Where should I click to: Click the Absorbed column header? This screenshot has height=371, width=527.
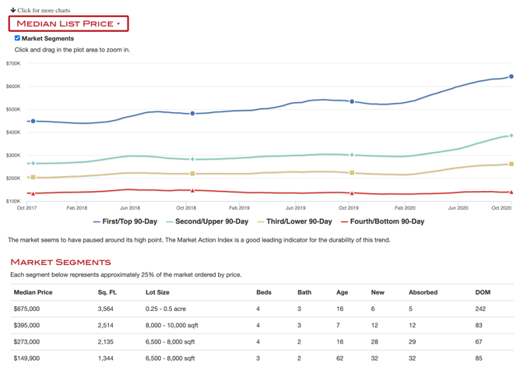(x=423, y=292)
